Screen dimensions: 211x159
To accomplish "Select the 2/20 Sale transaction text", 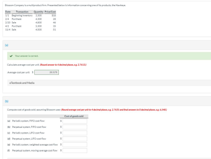I will 14,23.
